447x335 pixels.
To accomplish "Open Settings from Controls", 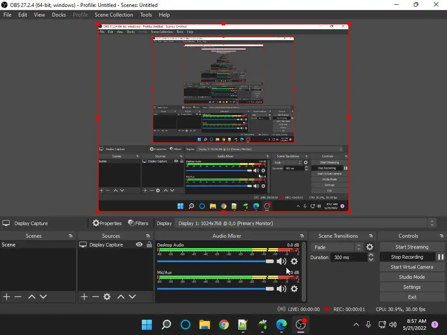I will [412, 287].
